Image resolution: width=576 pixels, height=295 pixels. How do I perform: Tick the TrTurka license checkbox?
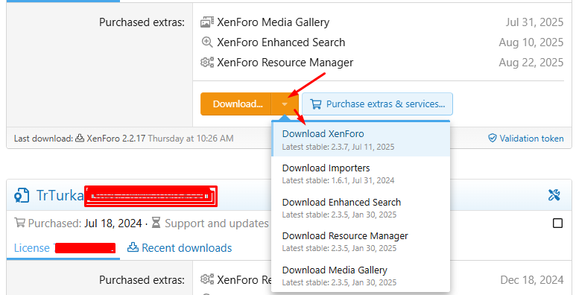[557, 223]
